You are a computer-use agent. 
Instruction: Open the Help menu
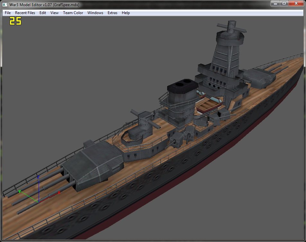(x=126, y=13)
